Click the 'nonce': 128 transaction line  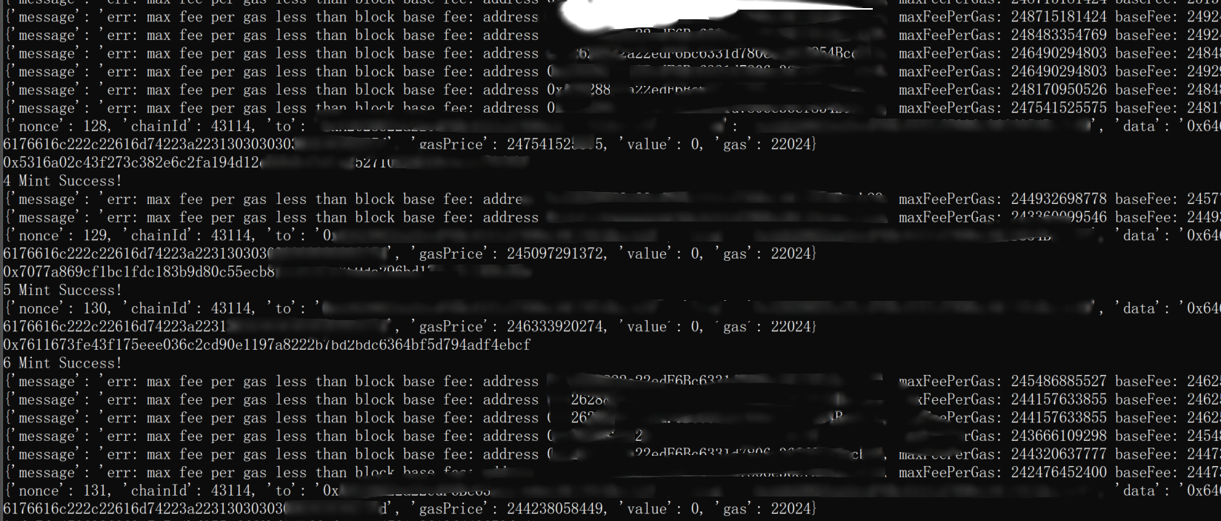pyautogui.click(x=612, y=126)
